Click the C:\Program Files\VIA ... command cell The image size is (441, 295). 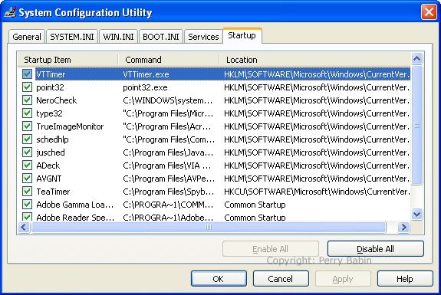coord(166,166)
